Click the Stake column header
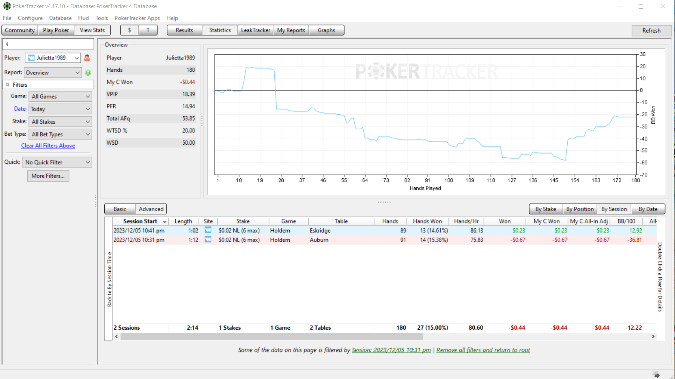The image size is (675, 379). (x=243, y=221)
